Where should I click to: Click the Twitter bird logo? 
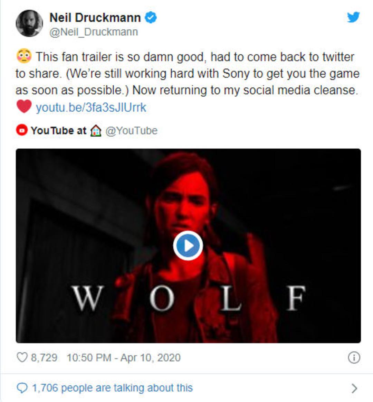click(x=354, y=17)
